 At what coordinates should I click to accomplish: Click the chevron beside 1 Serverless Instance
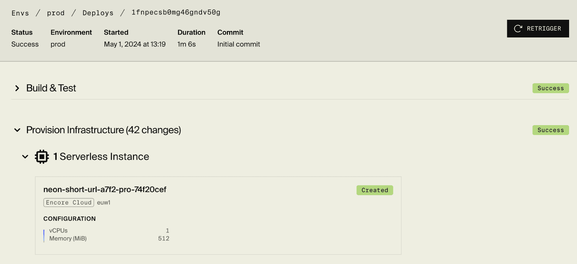(25, 157)
